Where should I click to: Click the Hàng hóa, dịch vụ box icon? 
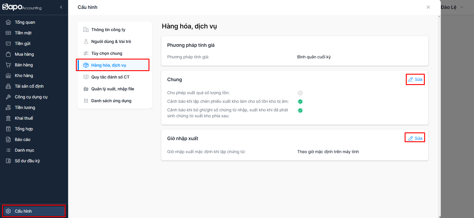(x=86, y=65)
